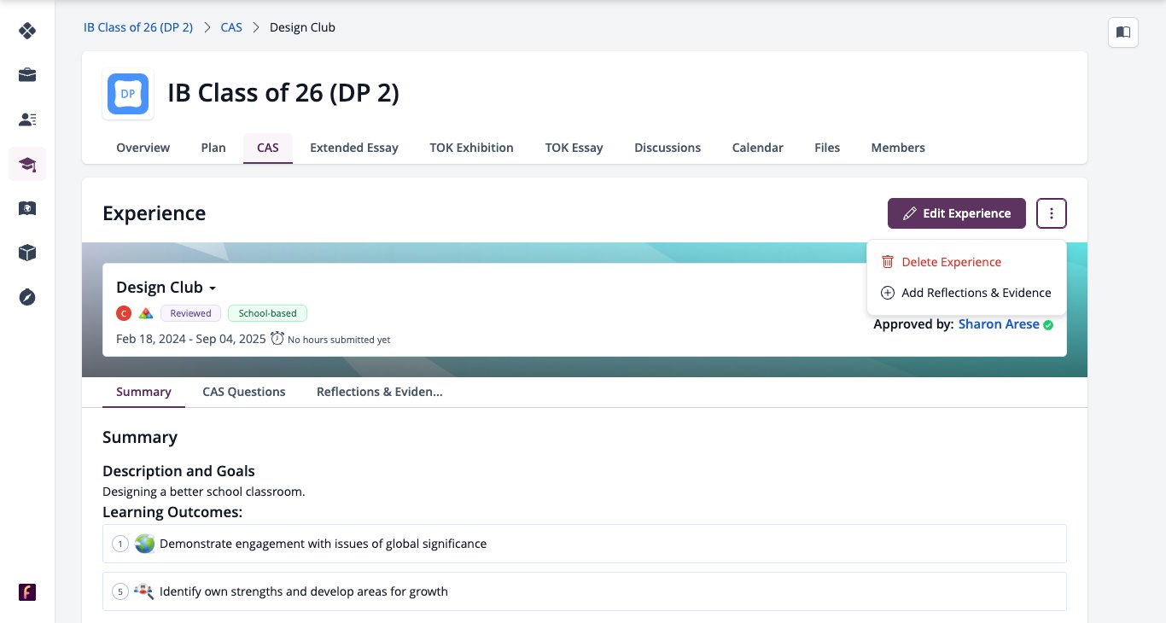This screenshot has width=1166, height=623.
Task: Click the book icon at top right
Action: (x=1123, y=32)
